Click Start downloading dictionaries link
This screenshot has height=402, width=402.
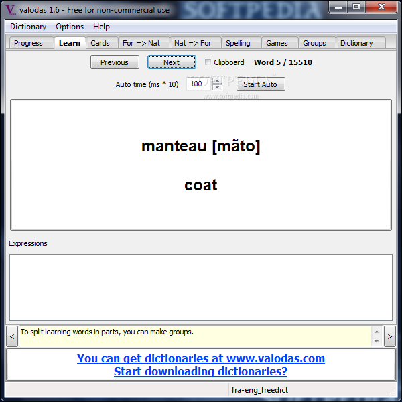201,371
